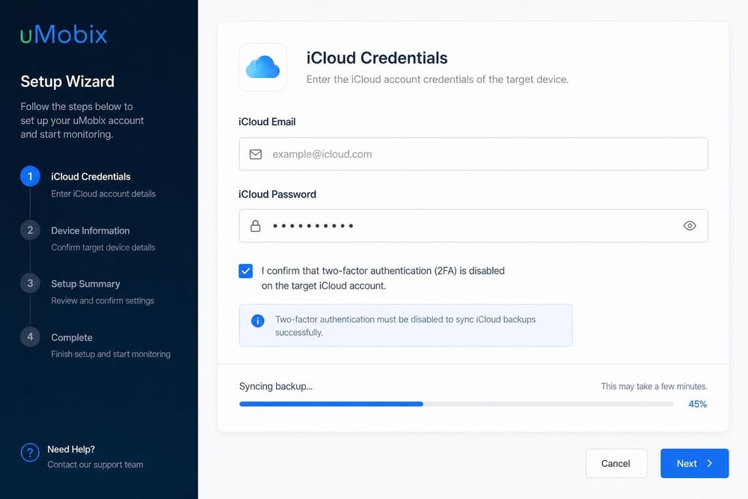
Task: Click the uMobix logo
Action: [64, 34]
